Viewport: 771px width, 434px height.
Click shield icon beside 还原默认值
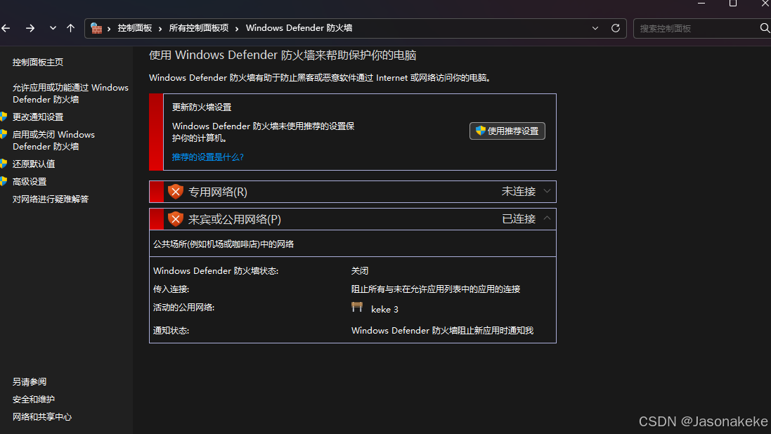4,164
